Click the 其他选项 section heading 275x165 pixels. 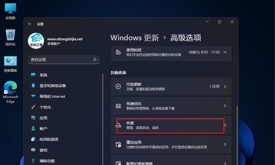tap(118, 73)
